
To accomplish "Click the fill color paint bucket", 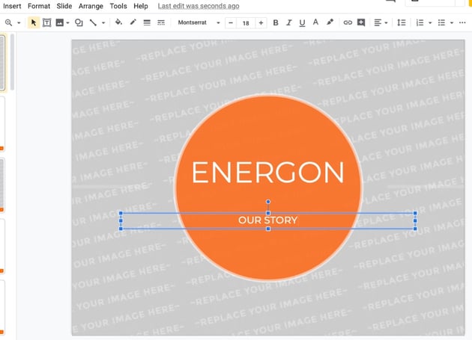I will [118, 23].
